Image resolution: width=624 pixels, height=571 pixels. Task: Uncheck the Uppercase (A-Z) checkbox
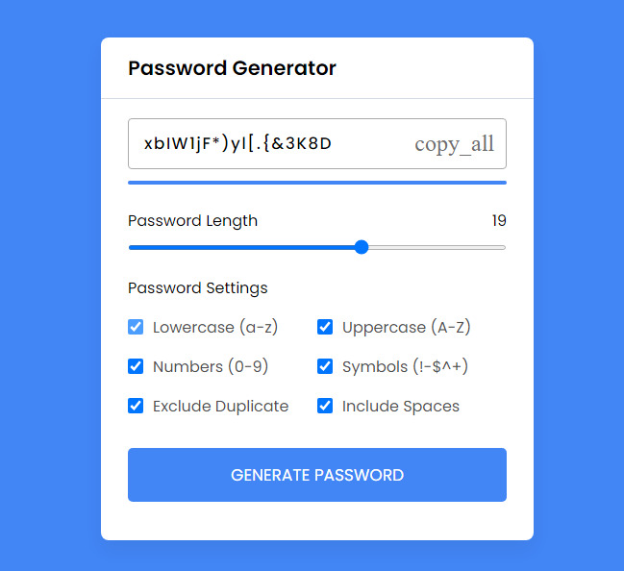point(325,327)
